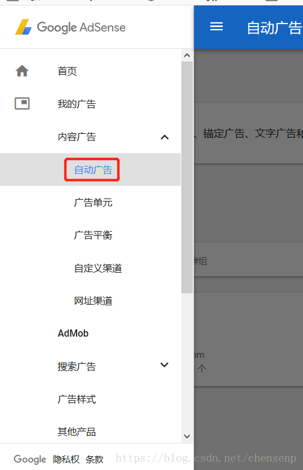This screenshot has width=303, height=470.
Task: Click the ad unit icon beside 我的广告
Action: 22,103
